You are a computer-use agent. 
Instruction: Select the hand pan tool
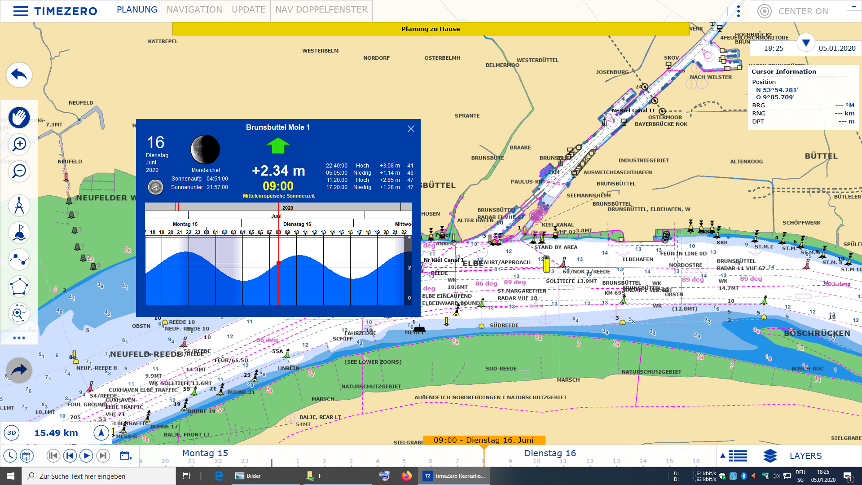[19, 118]
